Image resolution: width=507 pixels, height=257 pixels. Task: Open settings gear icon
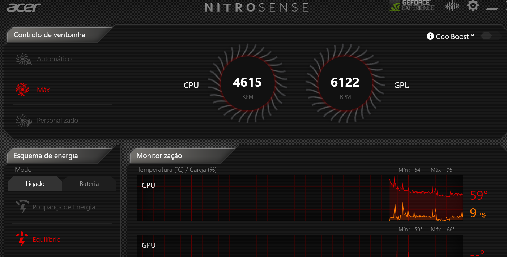(x=473, y=5)
